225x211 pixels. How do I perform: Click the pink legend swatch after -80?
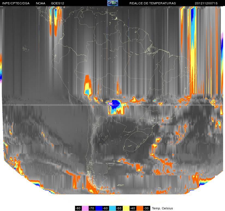click(85, 208)
